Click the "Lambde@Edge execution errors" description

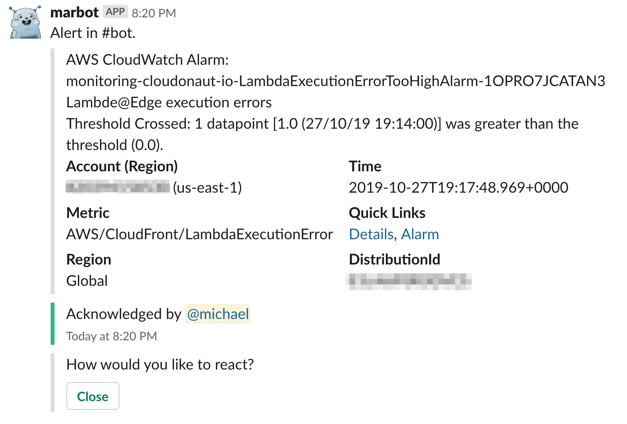(169, 103)
